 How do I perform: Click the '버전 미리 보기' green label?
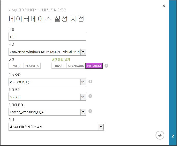[61, 60]
